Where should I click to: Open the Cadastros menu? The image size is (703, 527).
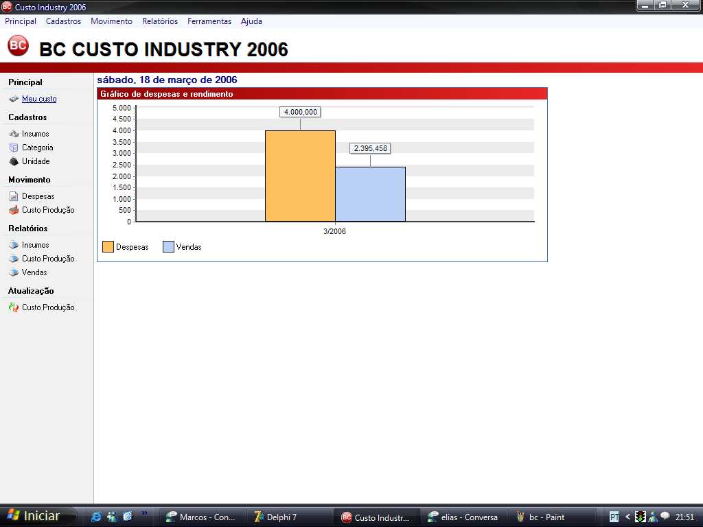[63, 21]
